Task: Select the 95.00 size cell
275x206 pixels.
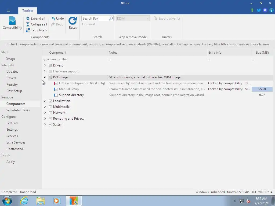Action: [x=262, y=89]
